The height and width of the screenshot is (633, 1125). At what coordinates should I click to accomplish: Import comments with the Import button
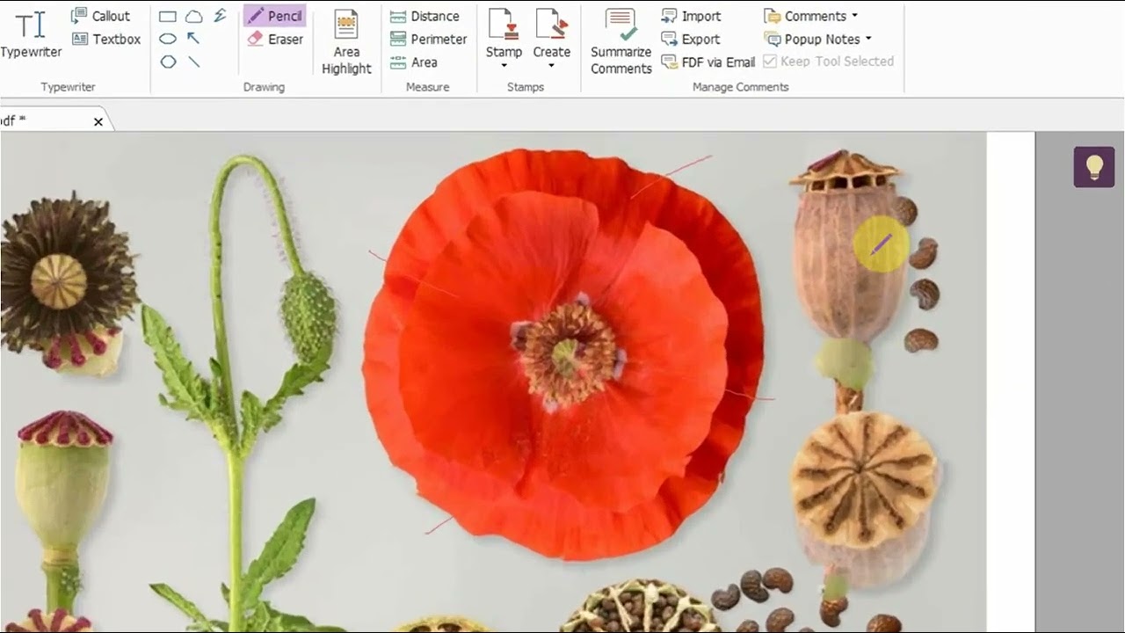point(691,16)
